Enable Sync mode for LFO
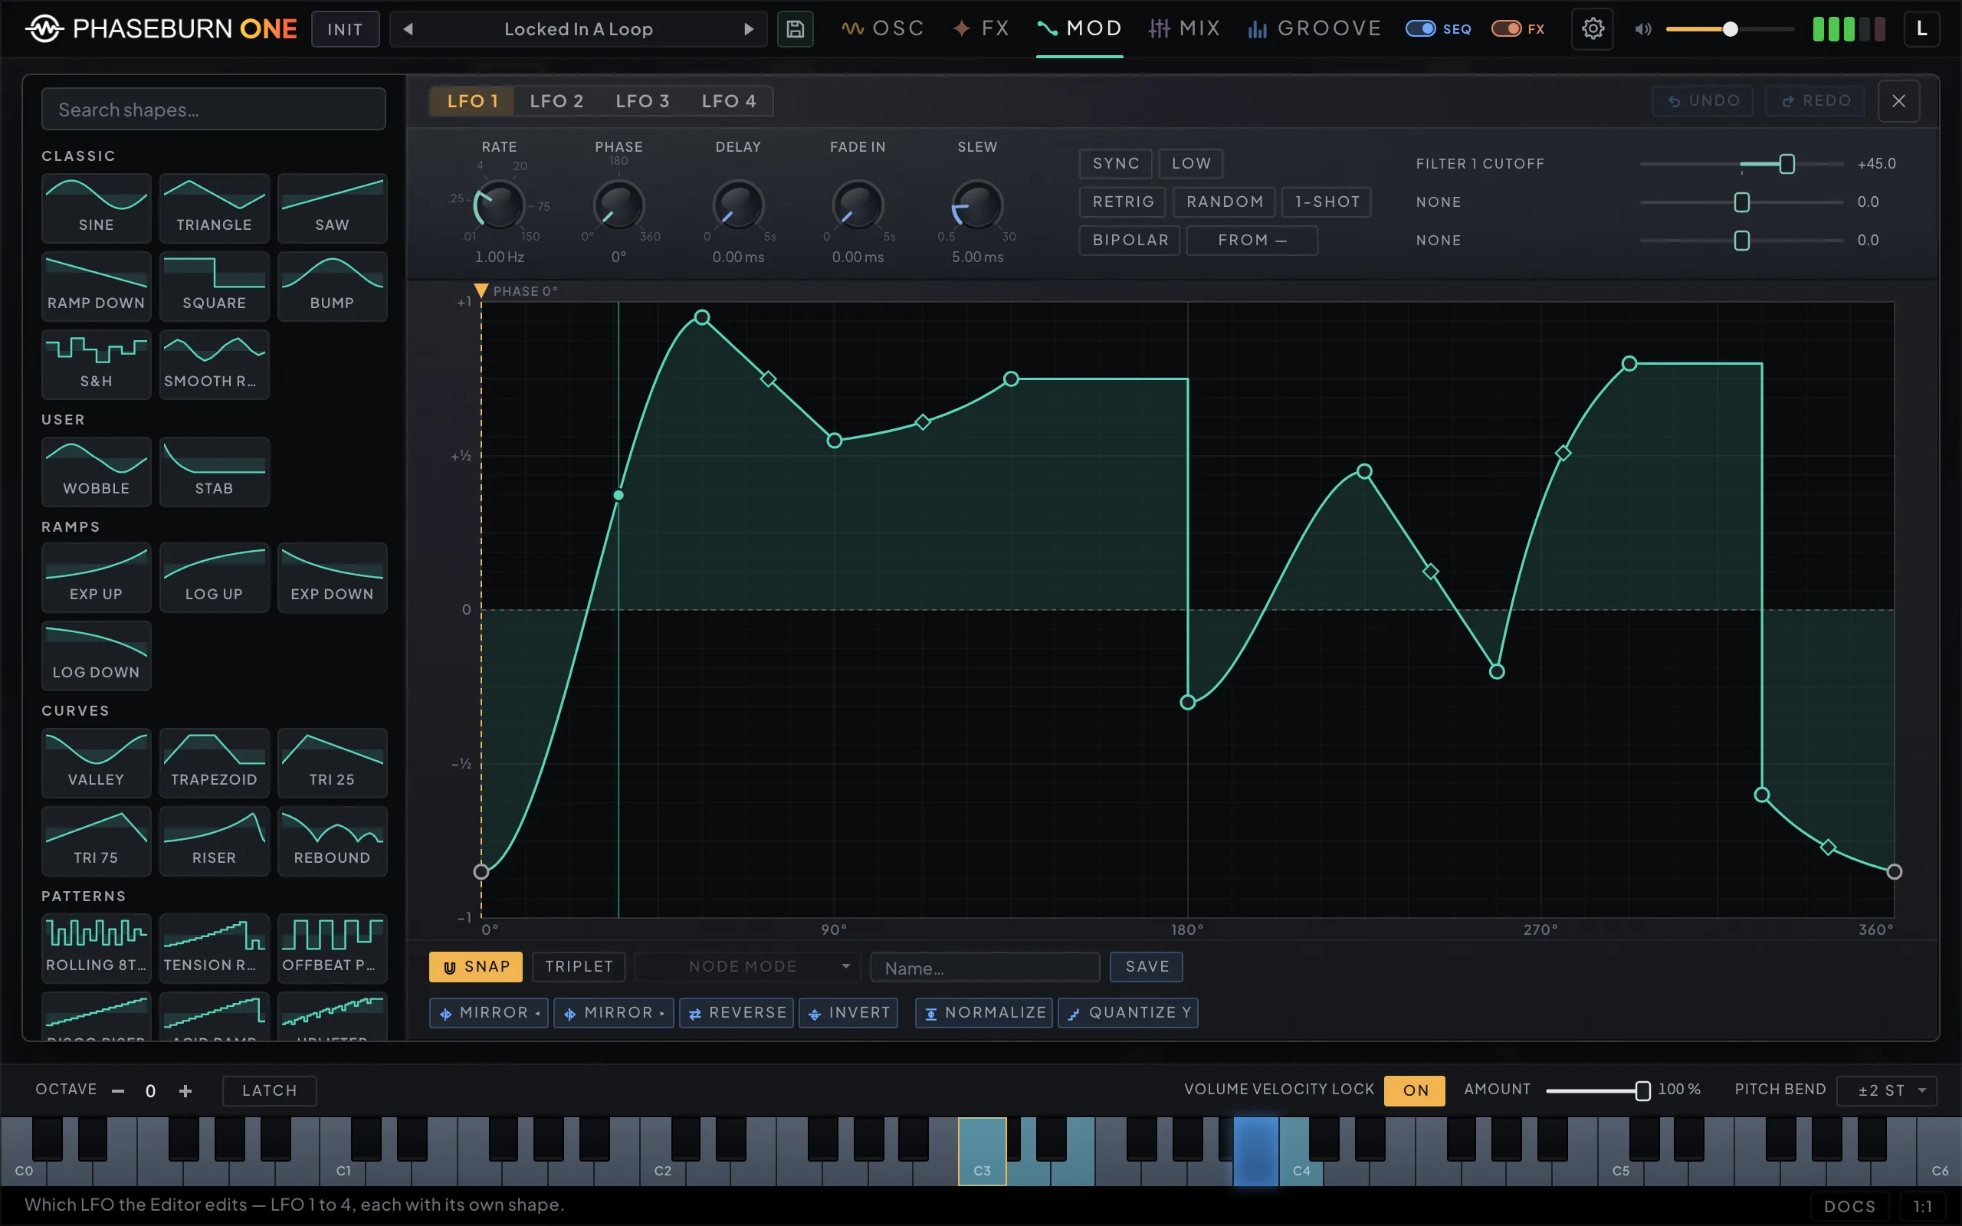Viewport: 1962px width, 1226px height. [x=1116, y=163]
